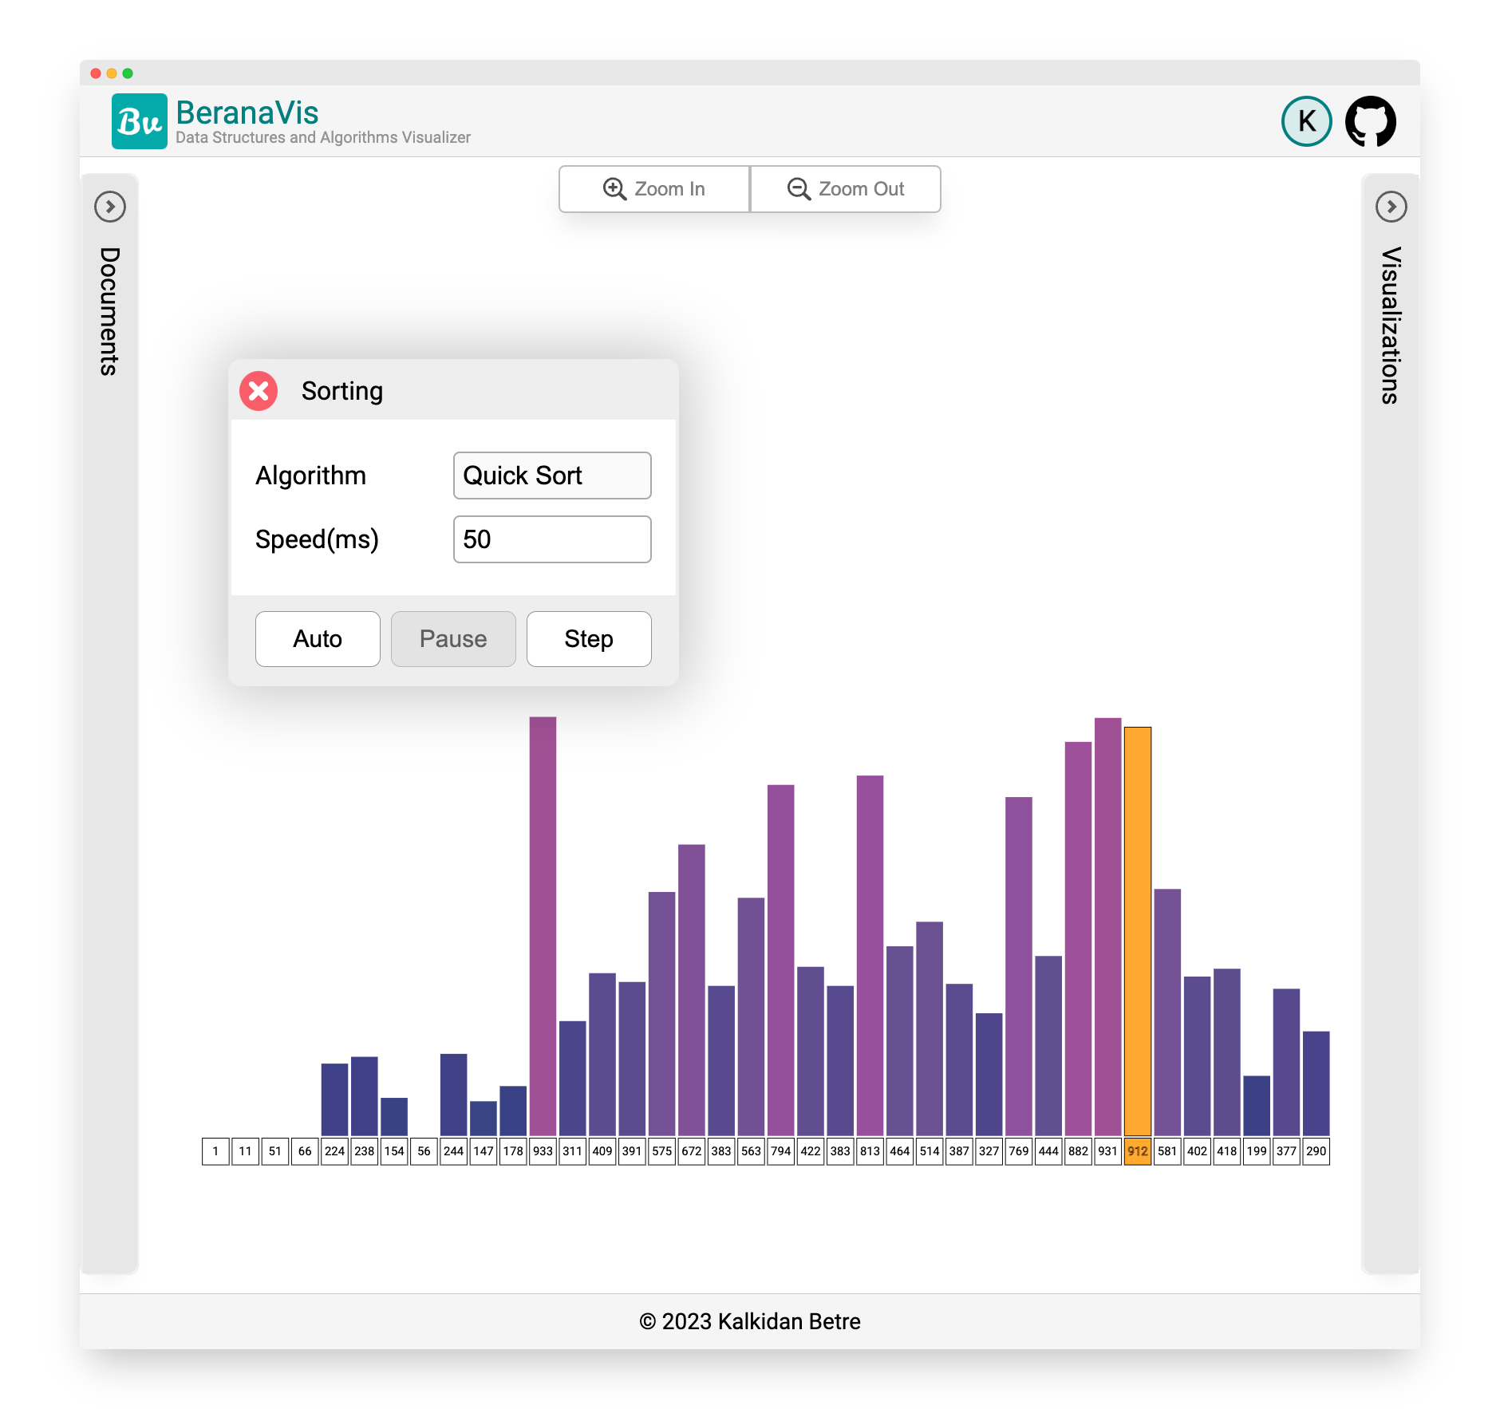This screenshot has height=1409, width=1500.
Task: Click the bar for value 794
Action: pos(781,961)
